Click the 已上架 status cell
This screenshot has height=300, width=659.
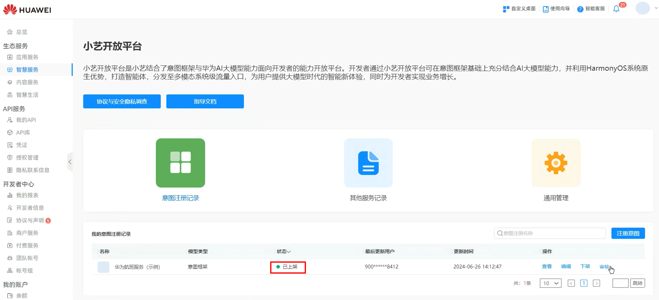coord(287,267)
